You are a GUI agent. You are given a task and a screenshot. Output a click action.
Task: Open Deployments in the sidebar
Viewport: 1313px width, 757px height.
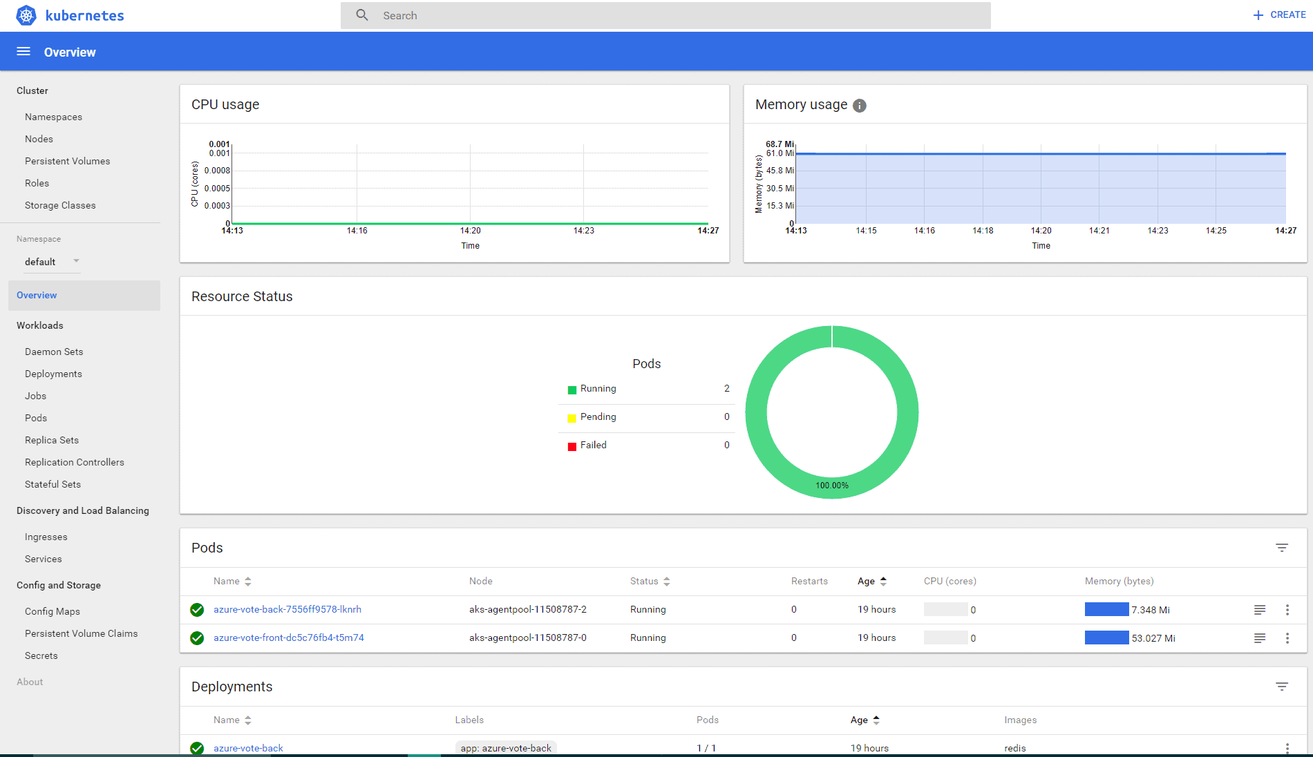(53, 374)
